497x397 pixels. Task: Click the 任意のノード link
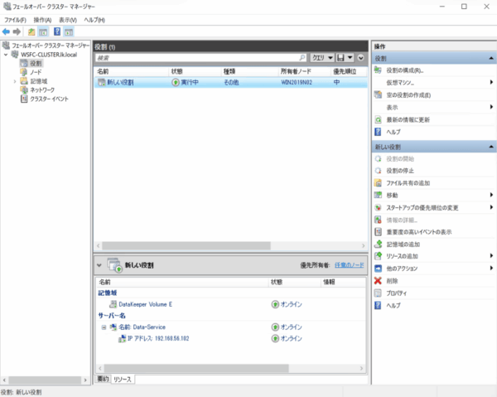(350, 265)
